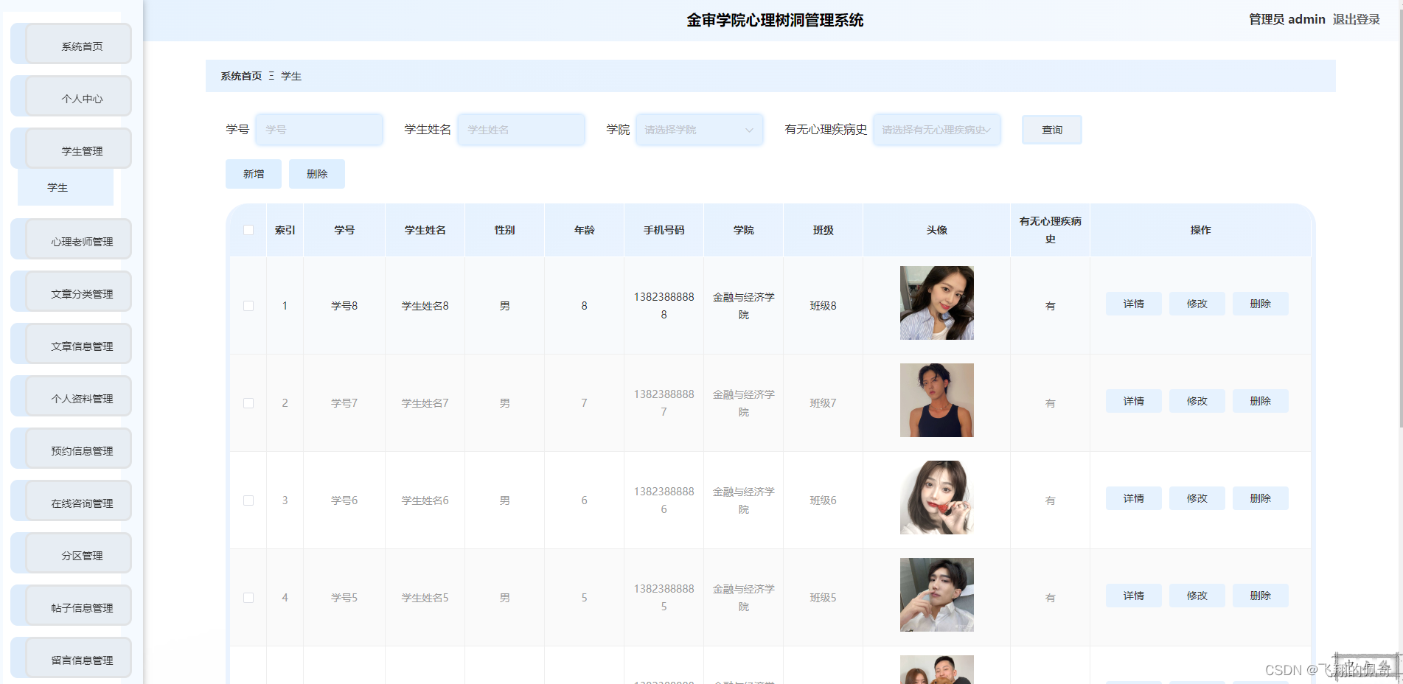Check the row checkbox for 学号7
This screenshot has width=1403, height=684.
[248, 403]
